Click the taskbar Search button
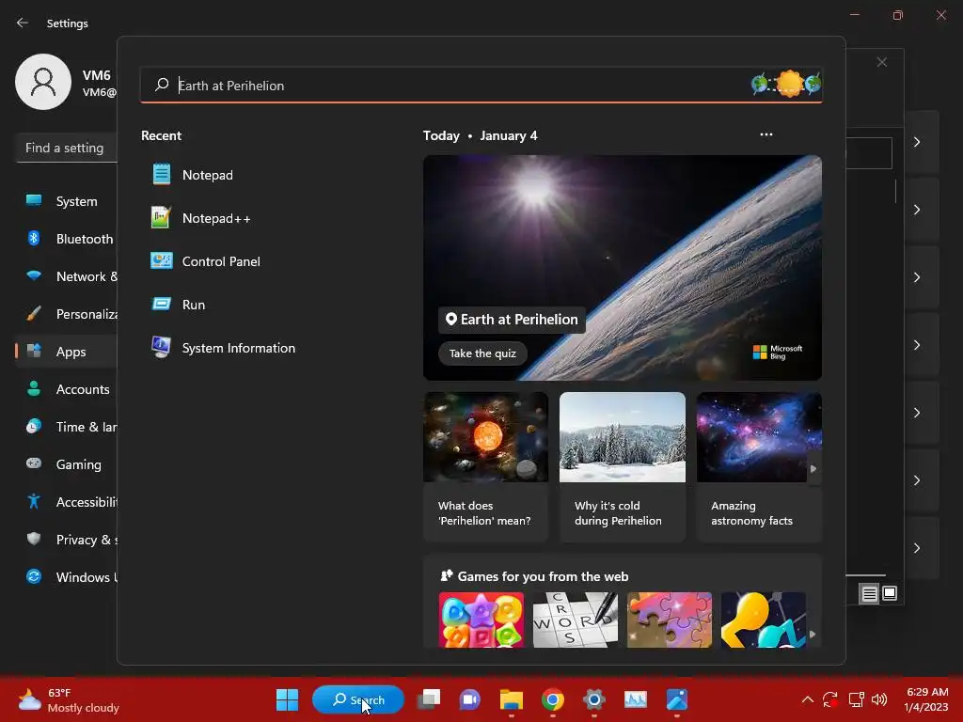Screen dimensions: 963x722 pos(358,699)
